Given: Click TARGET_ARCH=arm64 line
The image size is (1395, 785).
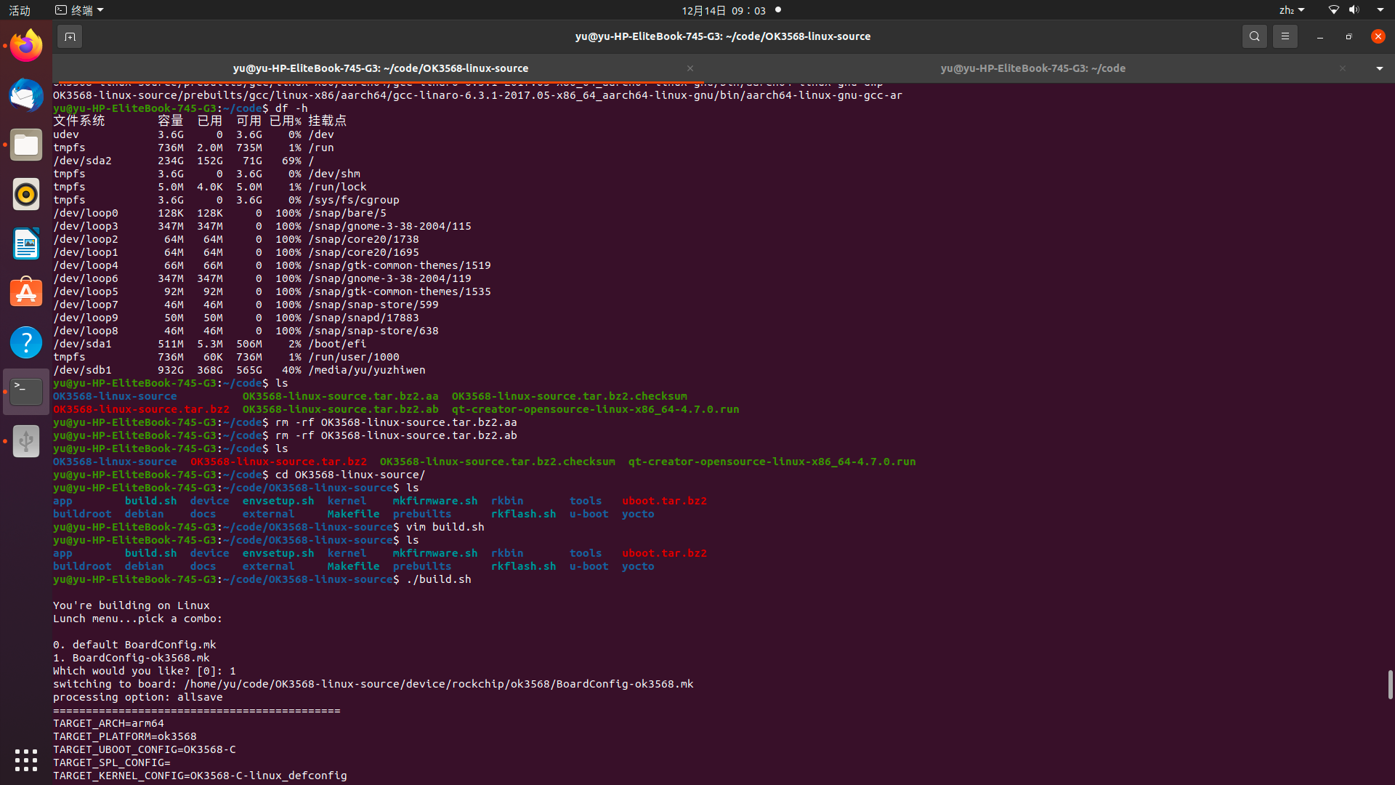Looking at the screenshot, I should pos(108,723).
